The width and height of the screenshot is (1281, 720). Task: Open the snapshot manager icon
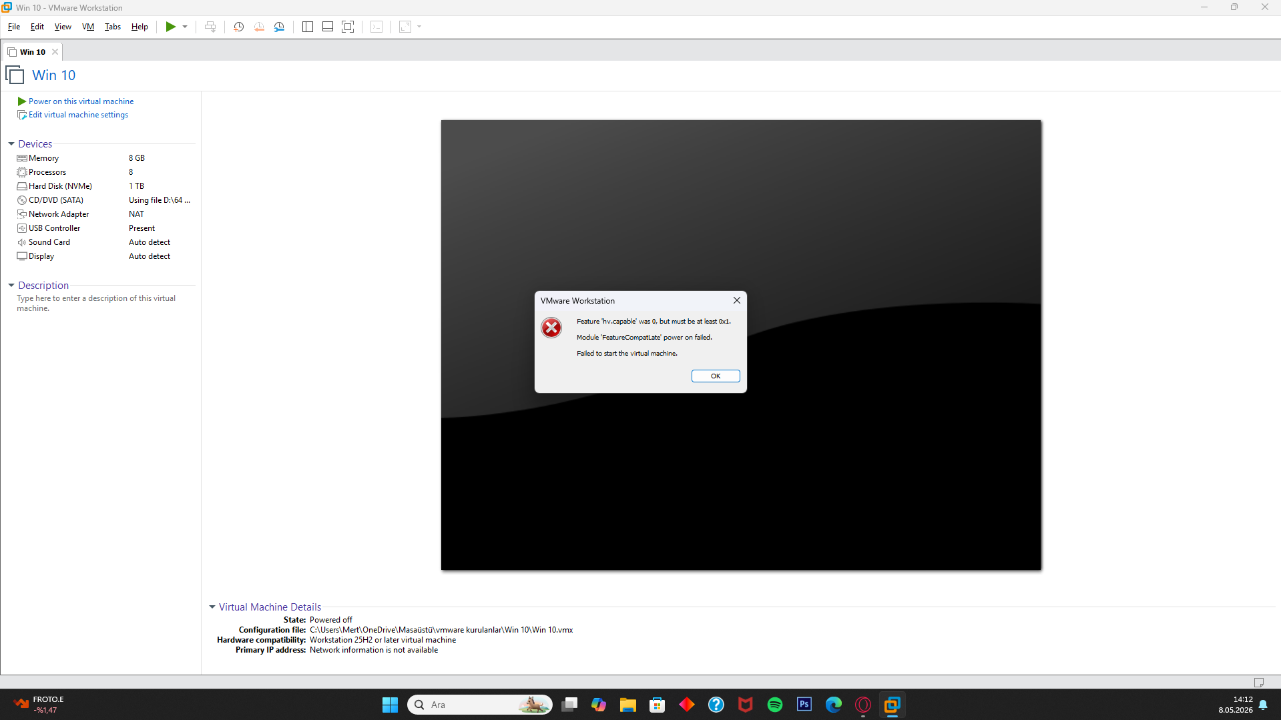point(279,27)
